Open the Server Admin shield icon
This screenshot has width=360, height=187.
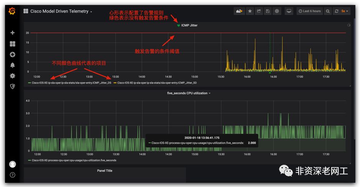coord(13,86)
